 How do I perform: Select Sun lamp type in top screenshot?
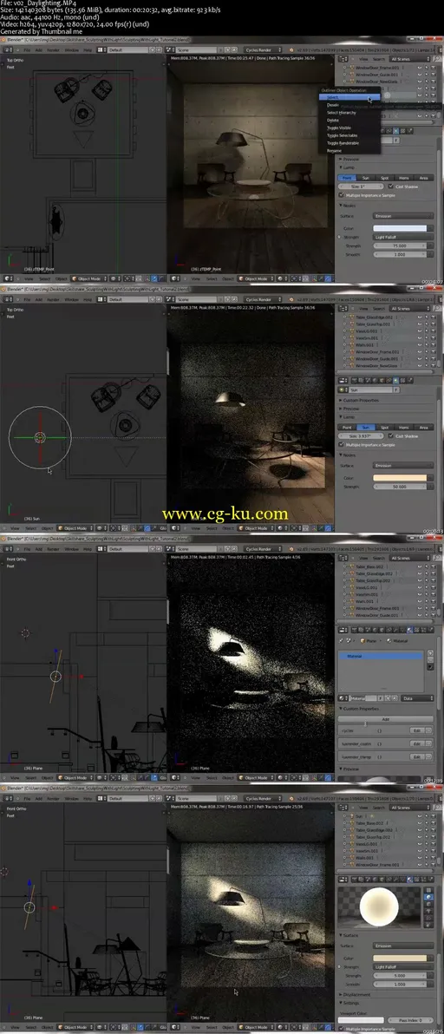tap(366, 178)
